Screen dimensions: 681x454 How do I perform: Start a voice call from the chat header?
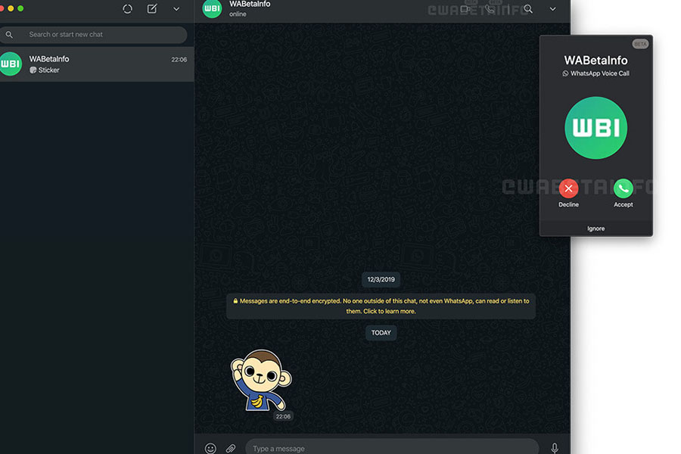490,8
